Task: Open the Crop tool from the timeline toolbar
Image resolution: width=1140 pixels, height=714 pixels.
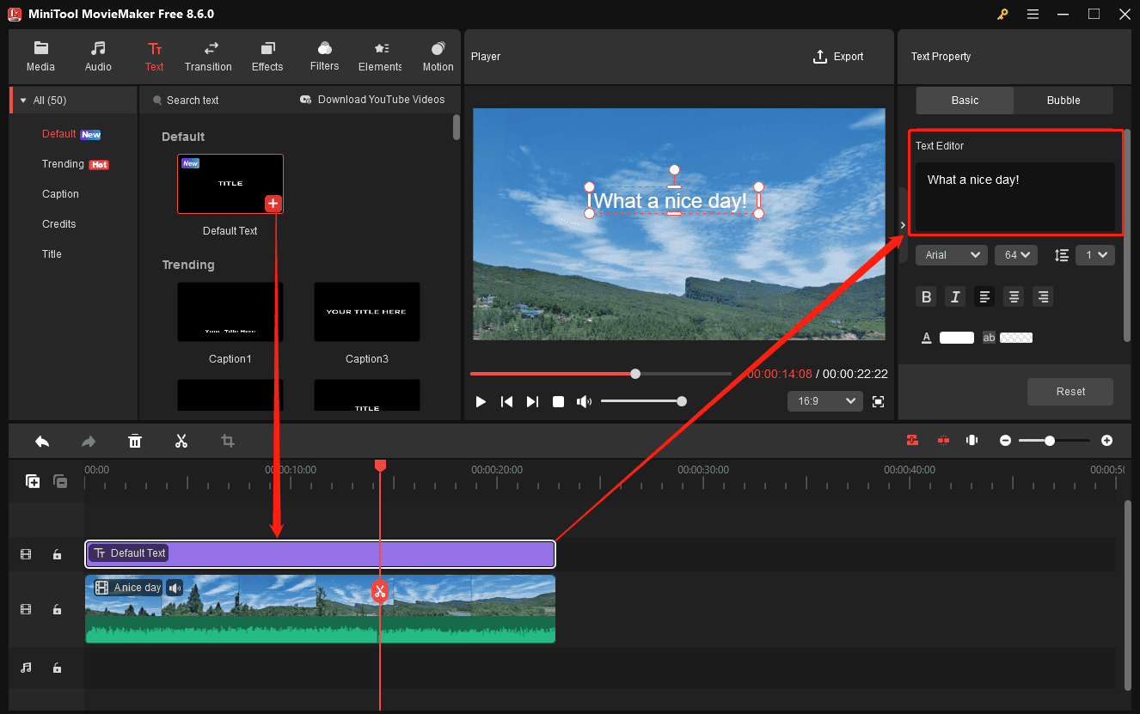Action: tap(228, 441)
